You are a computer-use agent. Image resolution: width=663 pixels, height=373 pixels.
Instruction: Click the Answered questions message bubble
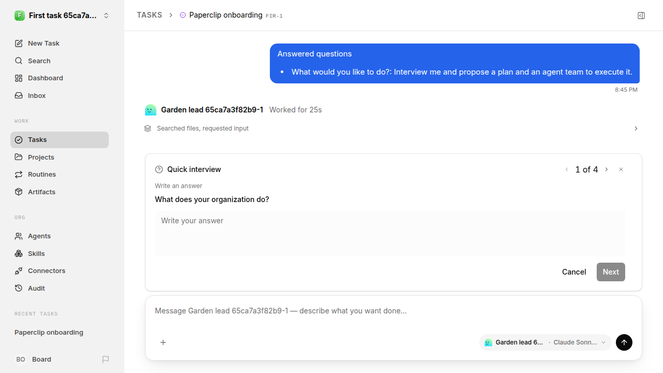pos(455,63)
